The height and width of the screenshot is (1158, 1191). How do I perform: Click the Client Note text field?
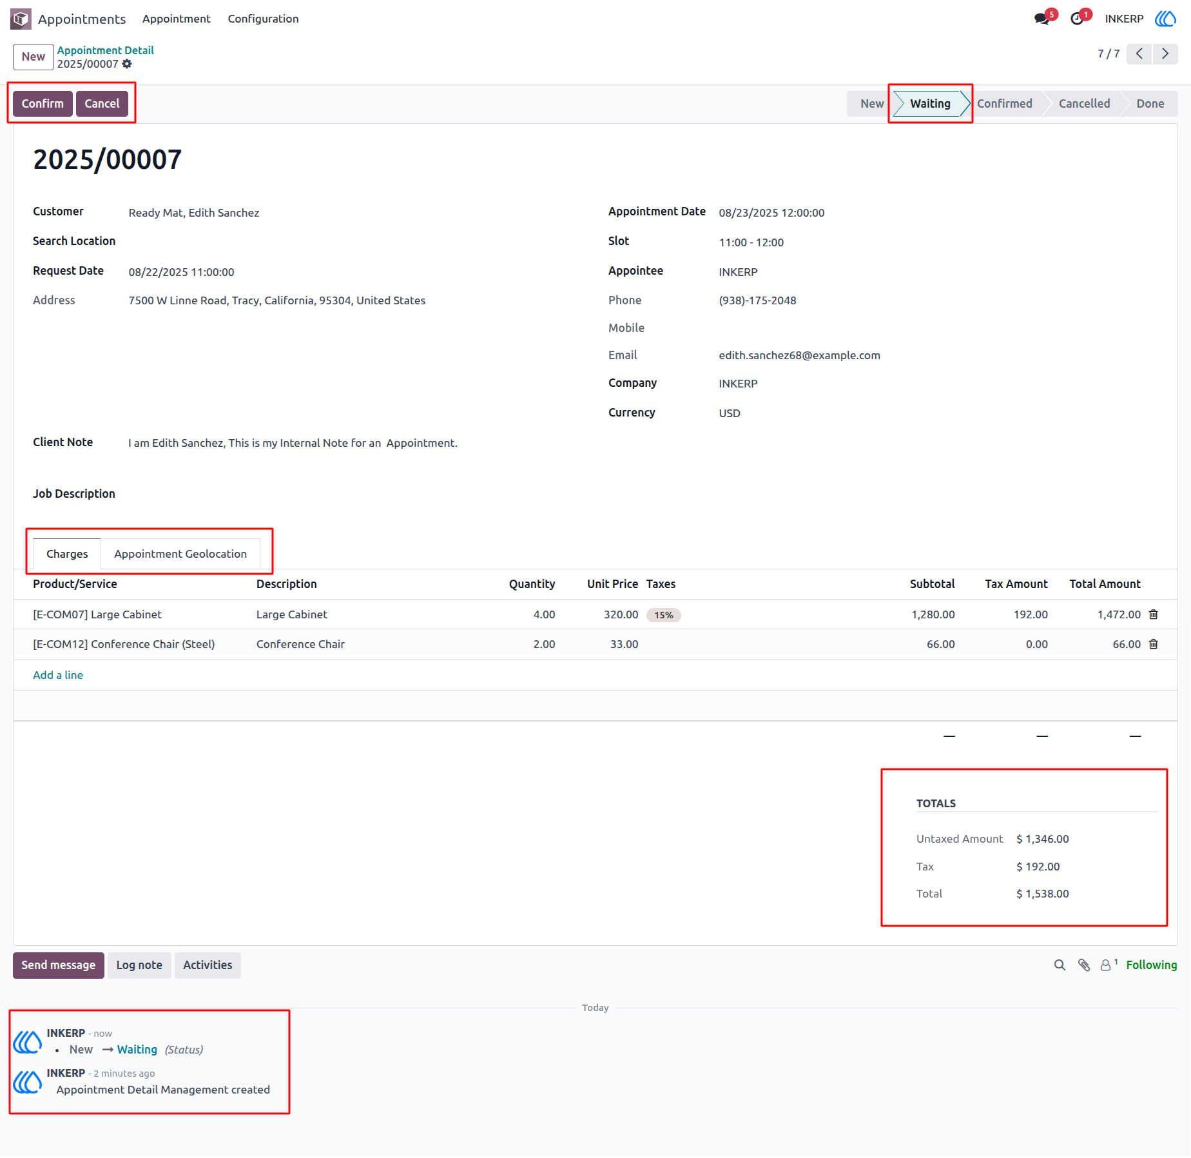(293, 443)
